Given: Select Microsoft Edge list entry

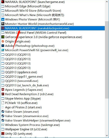Looking at the screenshot, I should (53, 6).
